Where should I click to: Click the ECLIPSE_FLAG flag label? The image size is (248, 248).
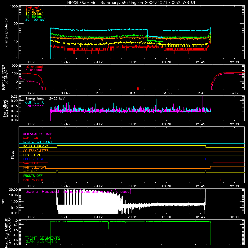(34, 159)
